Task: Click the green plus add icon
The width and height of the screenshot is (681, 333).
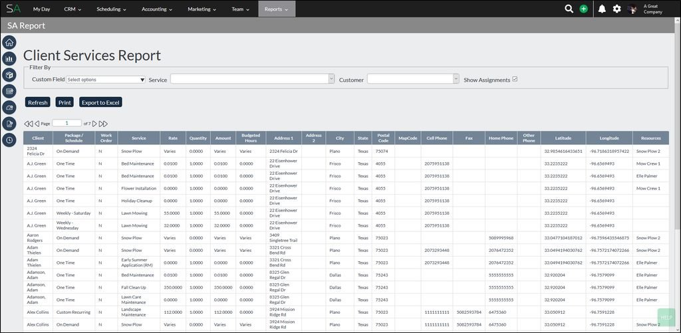Action: click(584, 9)
